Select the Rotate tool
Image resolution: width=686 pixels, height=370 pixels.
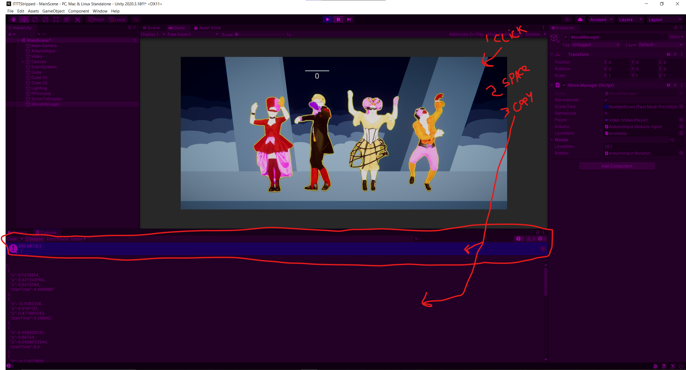pyautogui.click(x=35, y=19)
